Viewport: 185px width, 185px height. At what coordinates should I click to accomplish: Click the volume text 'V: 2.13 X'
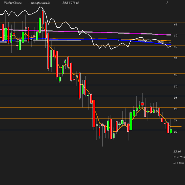(x=179, y=157)
